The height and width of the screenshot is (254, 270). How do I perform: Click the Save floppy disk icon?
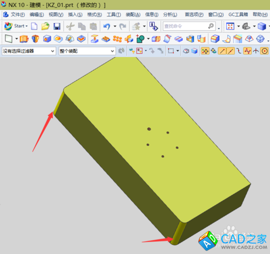point(57,26)
